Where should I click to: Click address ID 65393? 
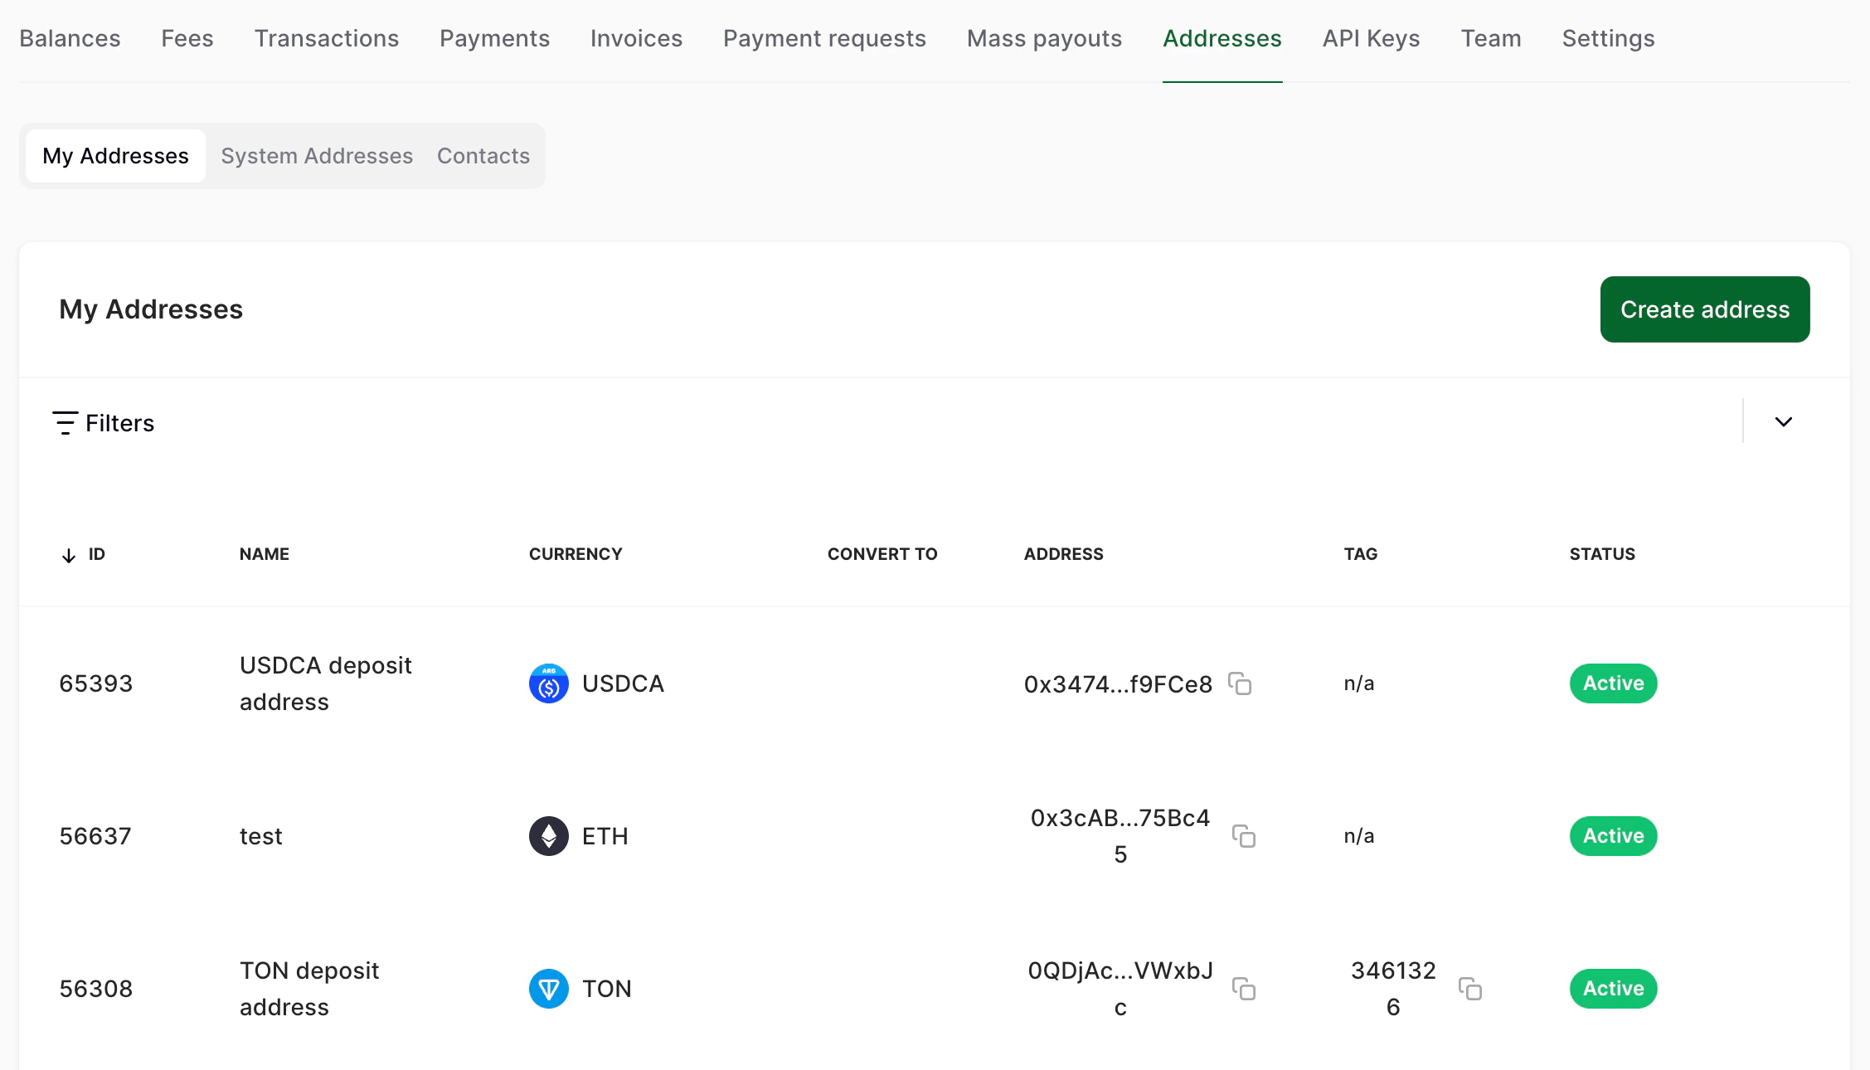95,683
